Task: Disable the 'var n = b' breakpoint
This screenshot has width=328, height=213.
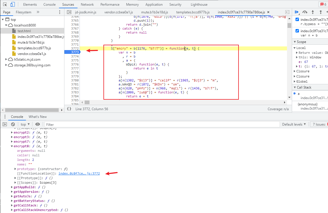Action: click(x=297, y=31)
